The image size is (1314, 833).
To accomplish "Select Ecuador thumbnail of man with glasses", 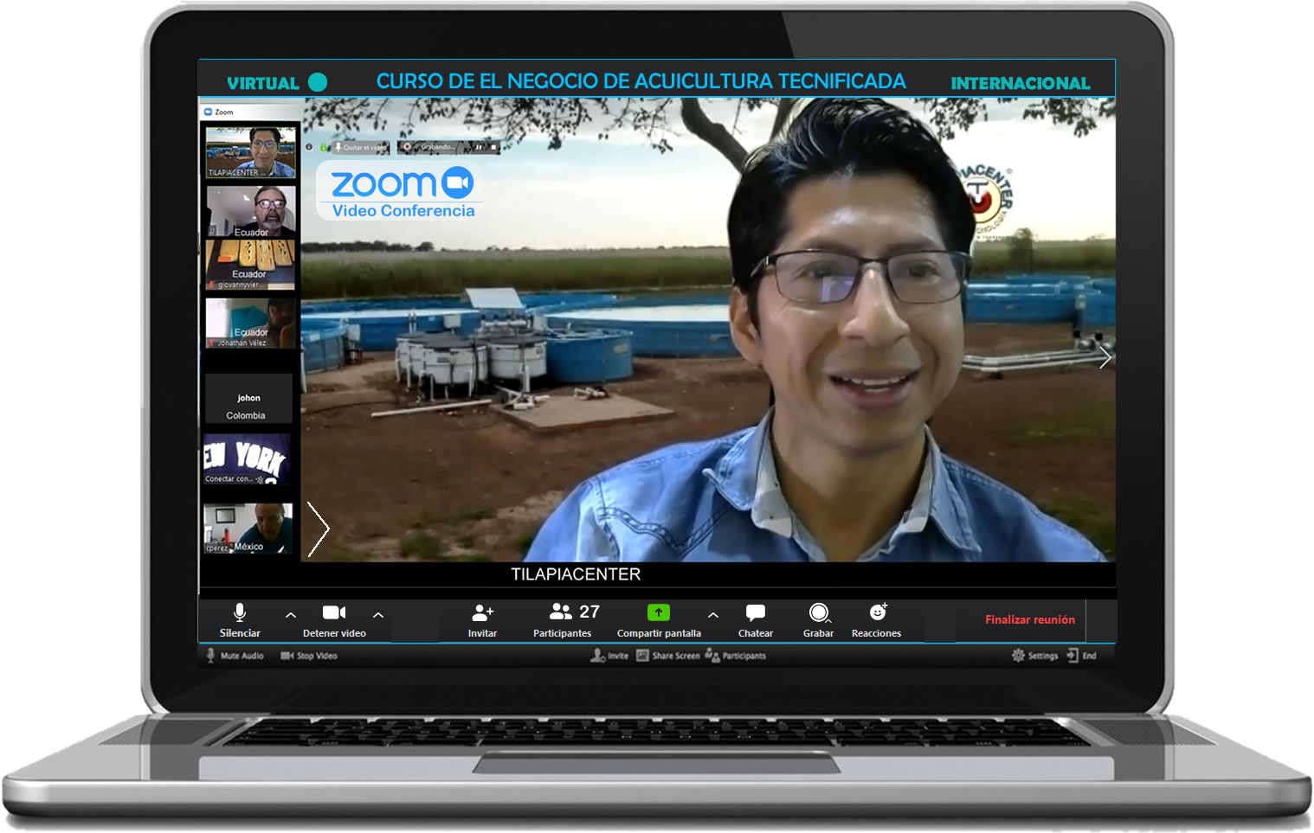I will (251, 211).
